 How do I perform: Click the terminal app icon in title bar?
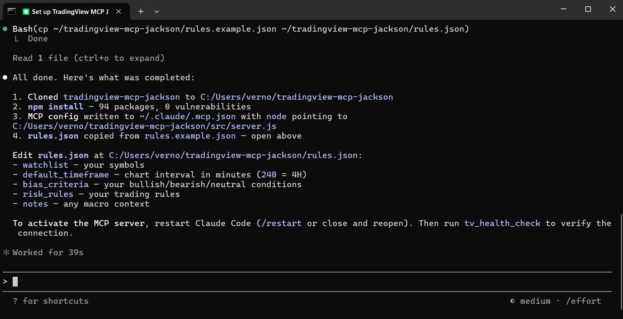tap(12, 11)
